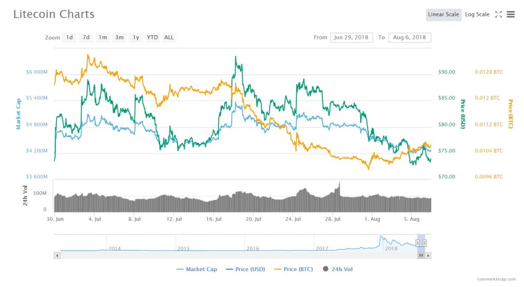Select right handle of navigator range

tap(425, 243)
